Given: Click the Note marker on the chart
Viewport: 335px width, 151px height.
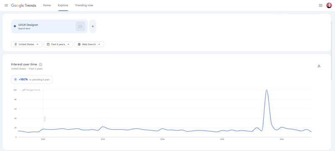Looking at the screenshot, I should point(45,119).
